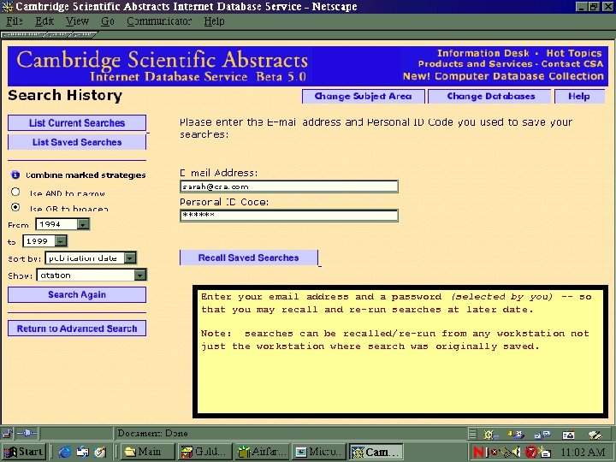Click the taskbar clock showing 11:02 AM
The height and width of the screenshot is (462, 616).
(x=583, y=453)
